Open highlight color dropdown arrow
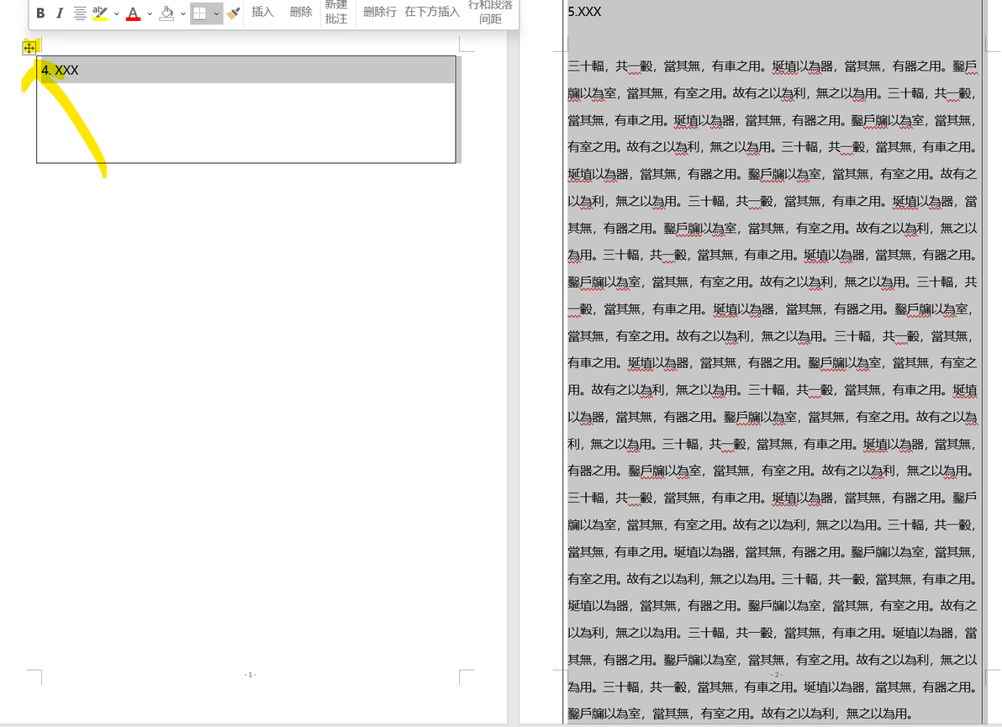 coord(116,13)
